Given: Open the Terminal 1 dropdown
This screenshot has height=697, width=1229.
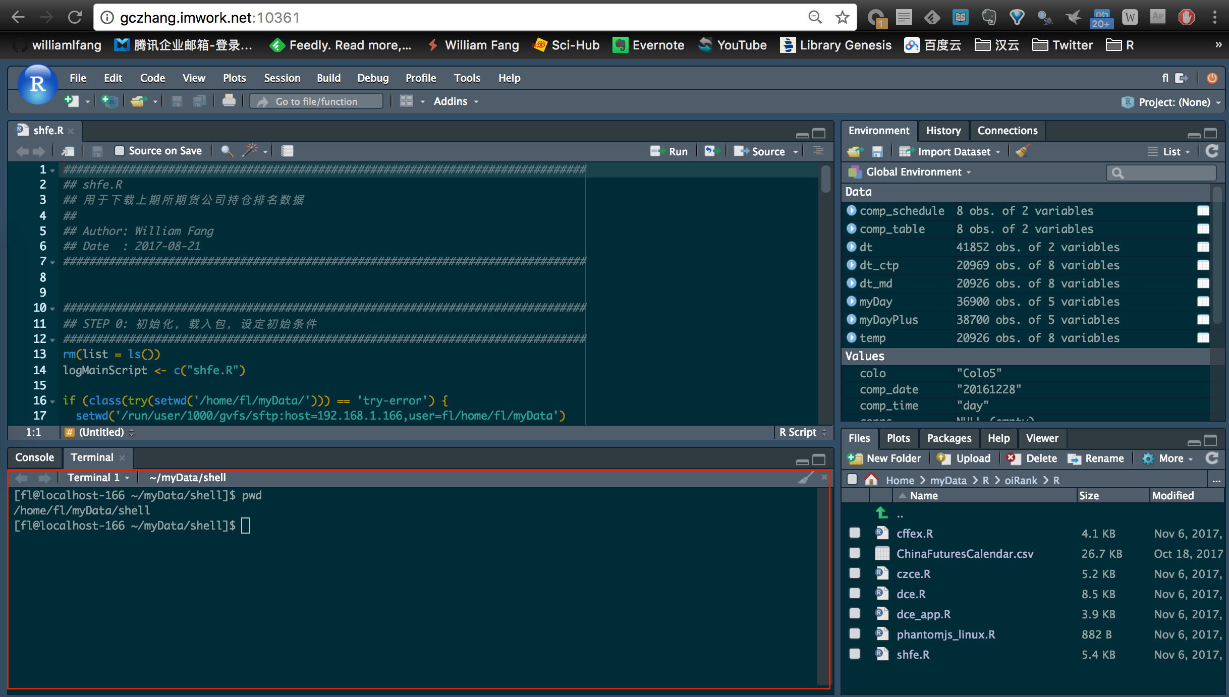Looking at the screenshot, I should coord(99,478).
